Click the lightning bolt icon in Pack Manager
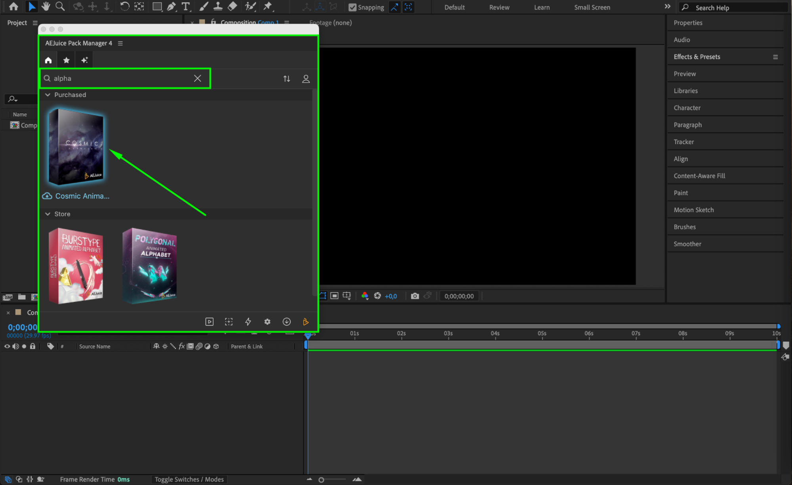 (248, 322)
